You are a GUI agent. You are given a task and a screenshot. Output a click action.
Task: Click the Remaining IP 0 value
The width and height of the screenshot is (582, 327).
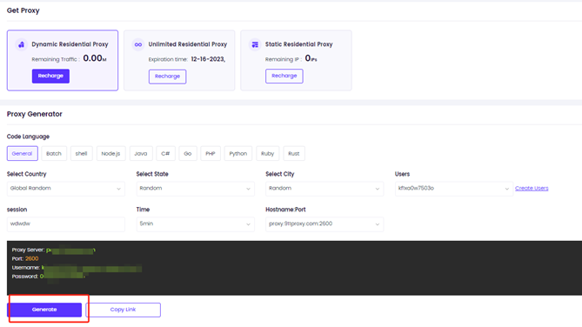(311, 58)
